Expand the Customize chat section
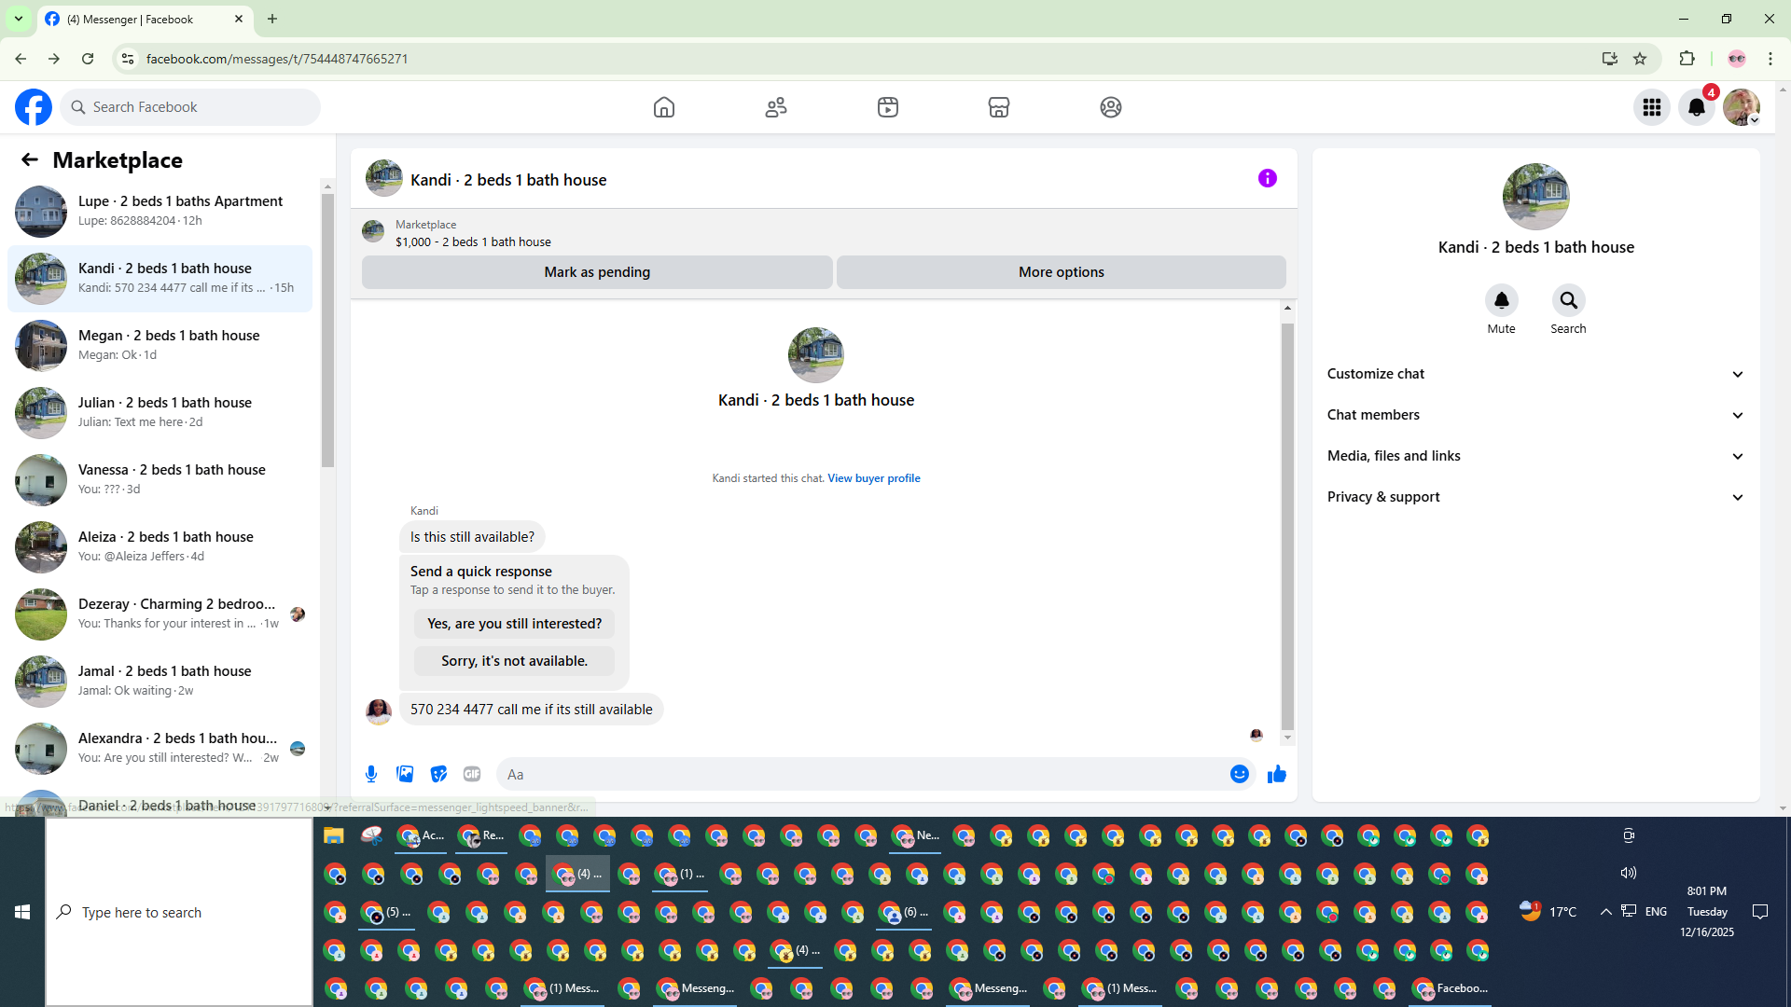The image size is (1791, 1007). point(1536,374)
